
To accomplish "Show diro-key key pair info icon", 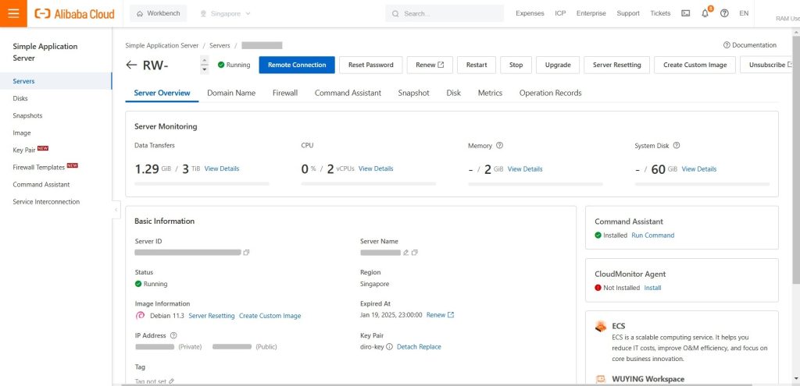I will (x=389, y=347).
